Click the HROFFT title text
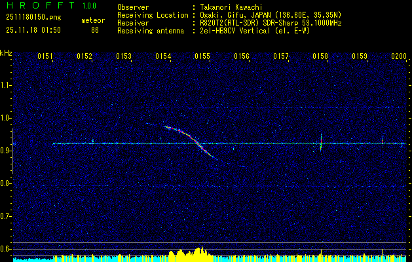Viewport: 412px width, 262px height. 41,5
